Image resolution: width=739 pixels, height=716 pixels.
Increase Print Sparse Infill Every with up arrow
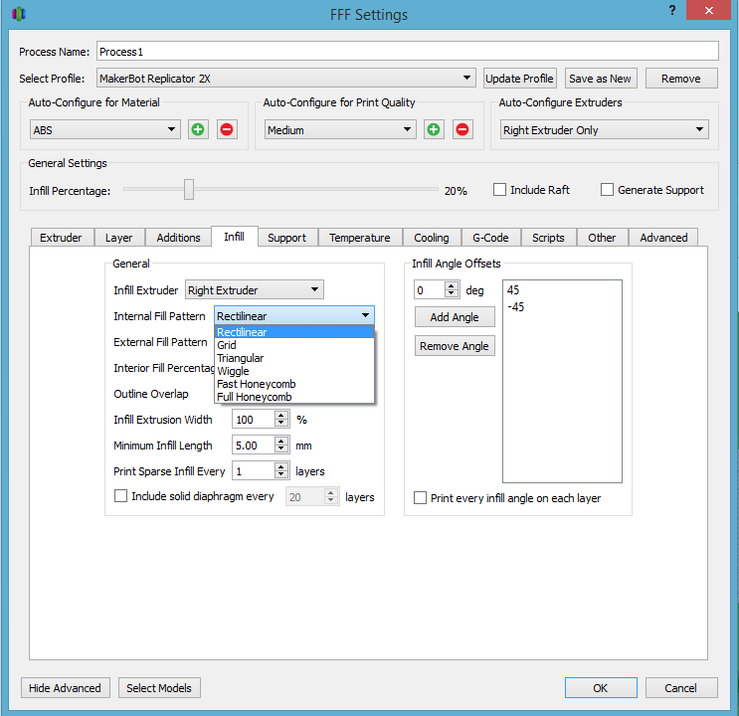coord(281,466)
